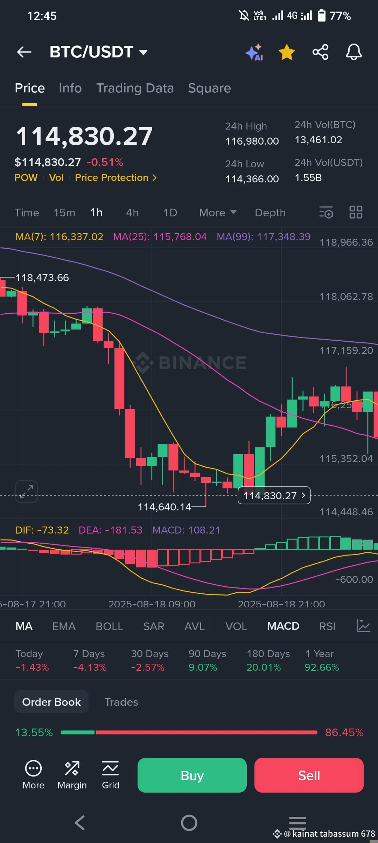Open Price Protection chevron link

[116, 178]
